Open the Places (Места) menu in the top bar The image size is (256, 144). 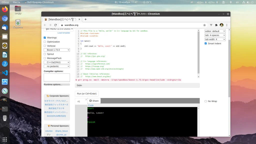16,2
